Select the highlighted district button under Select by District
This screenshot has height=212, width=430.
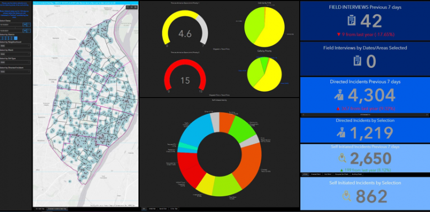coord(16,38)
